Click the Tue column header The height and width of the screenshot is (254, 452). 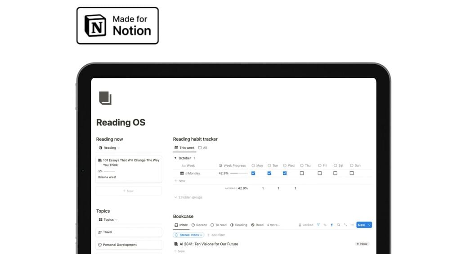click(x=273, y=165)
